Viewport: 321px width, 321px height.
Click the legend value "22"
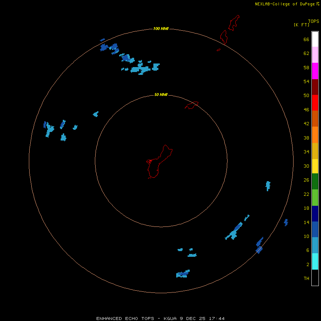(x=306, y=194)
